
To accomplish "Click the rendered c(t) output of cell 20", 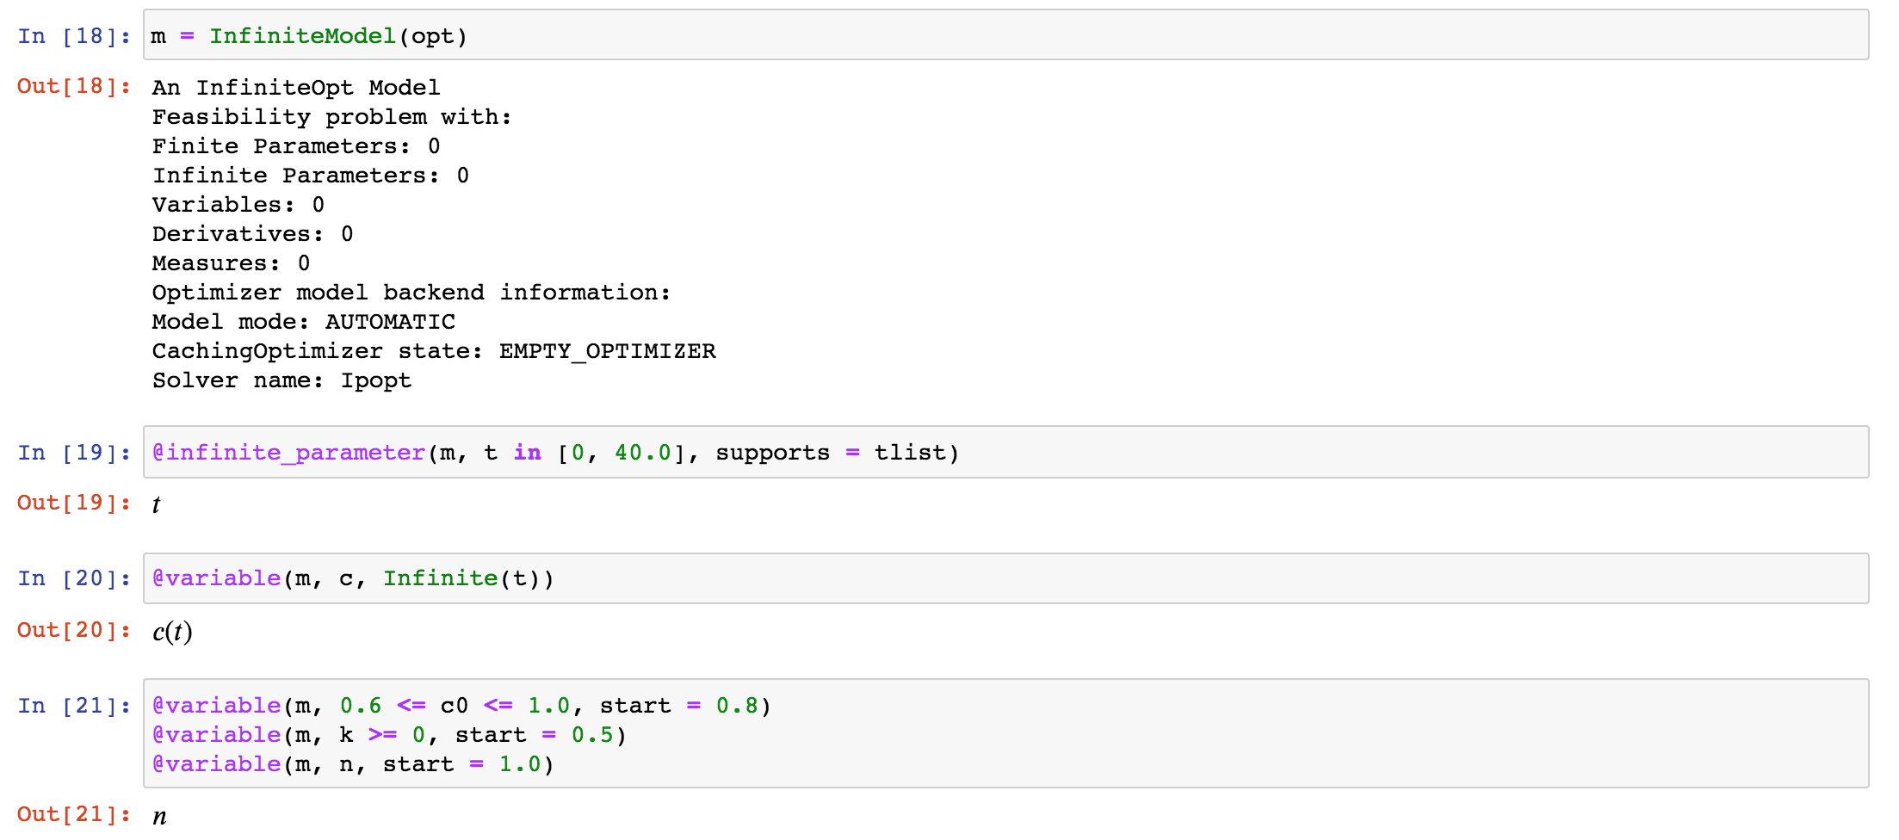I will [x=172, y=632].
